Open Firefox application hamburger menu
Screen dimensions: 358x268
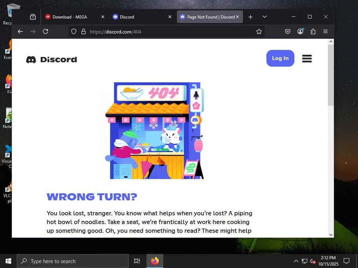325,31
